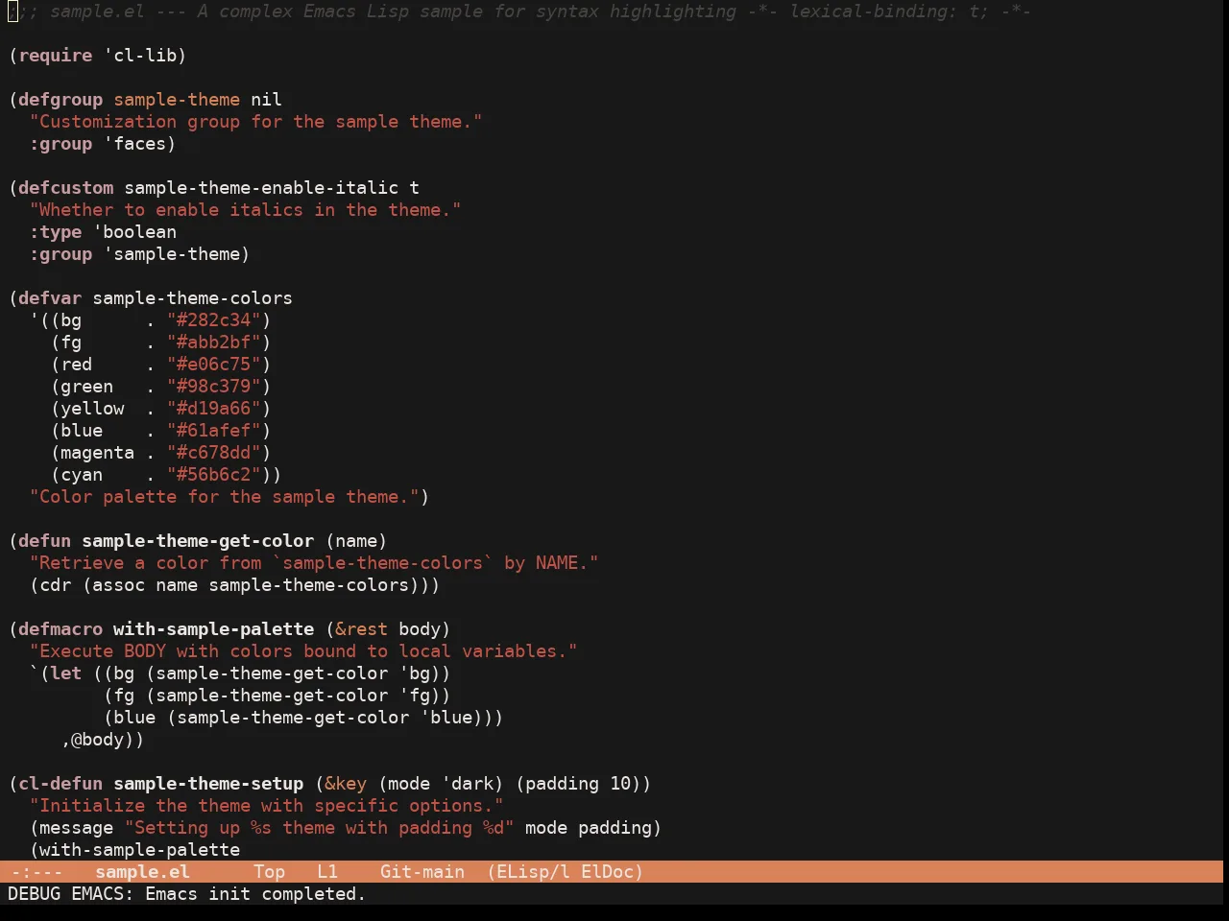Click the 'defun' keyword
The image size is (1229, 921).
point(45,541)
